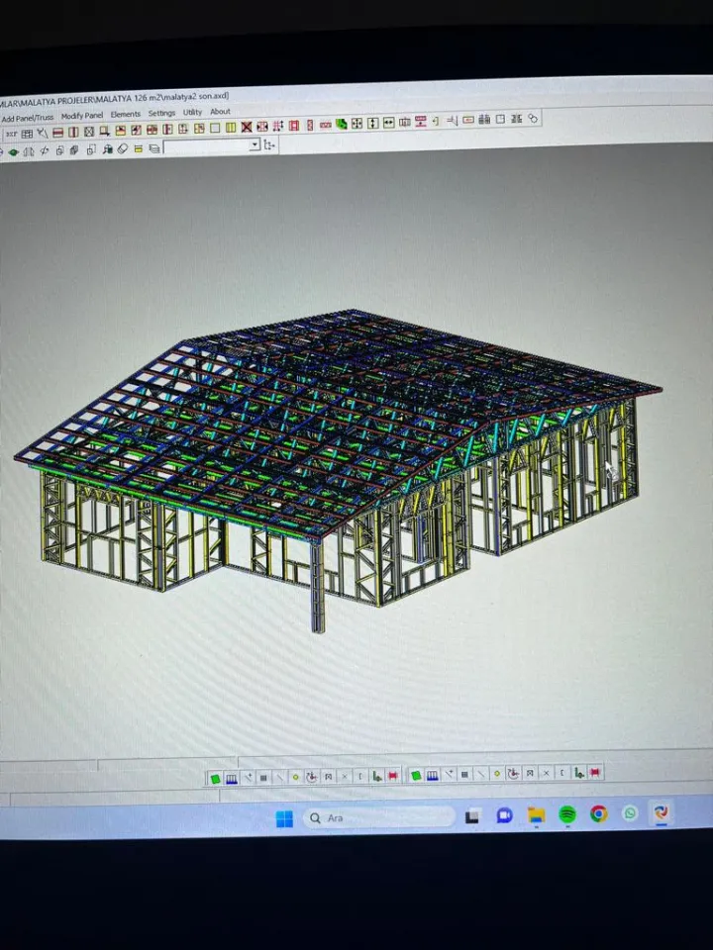
Task: Open the Modify Panel menu
Action: point(82,115)
